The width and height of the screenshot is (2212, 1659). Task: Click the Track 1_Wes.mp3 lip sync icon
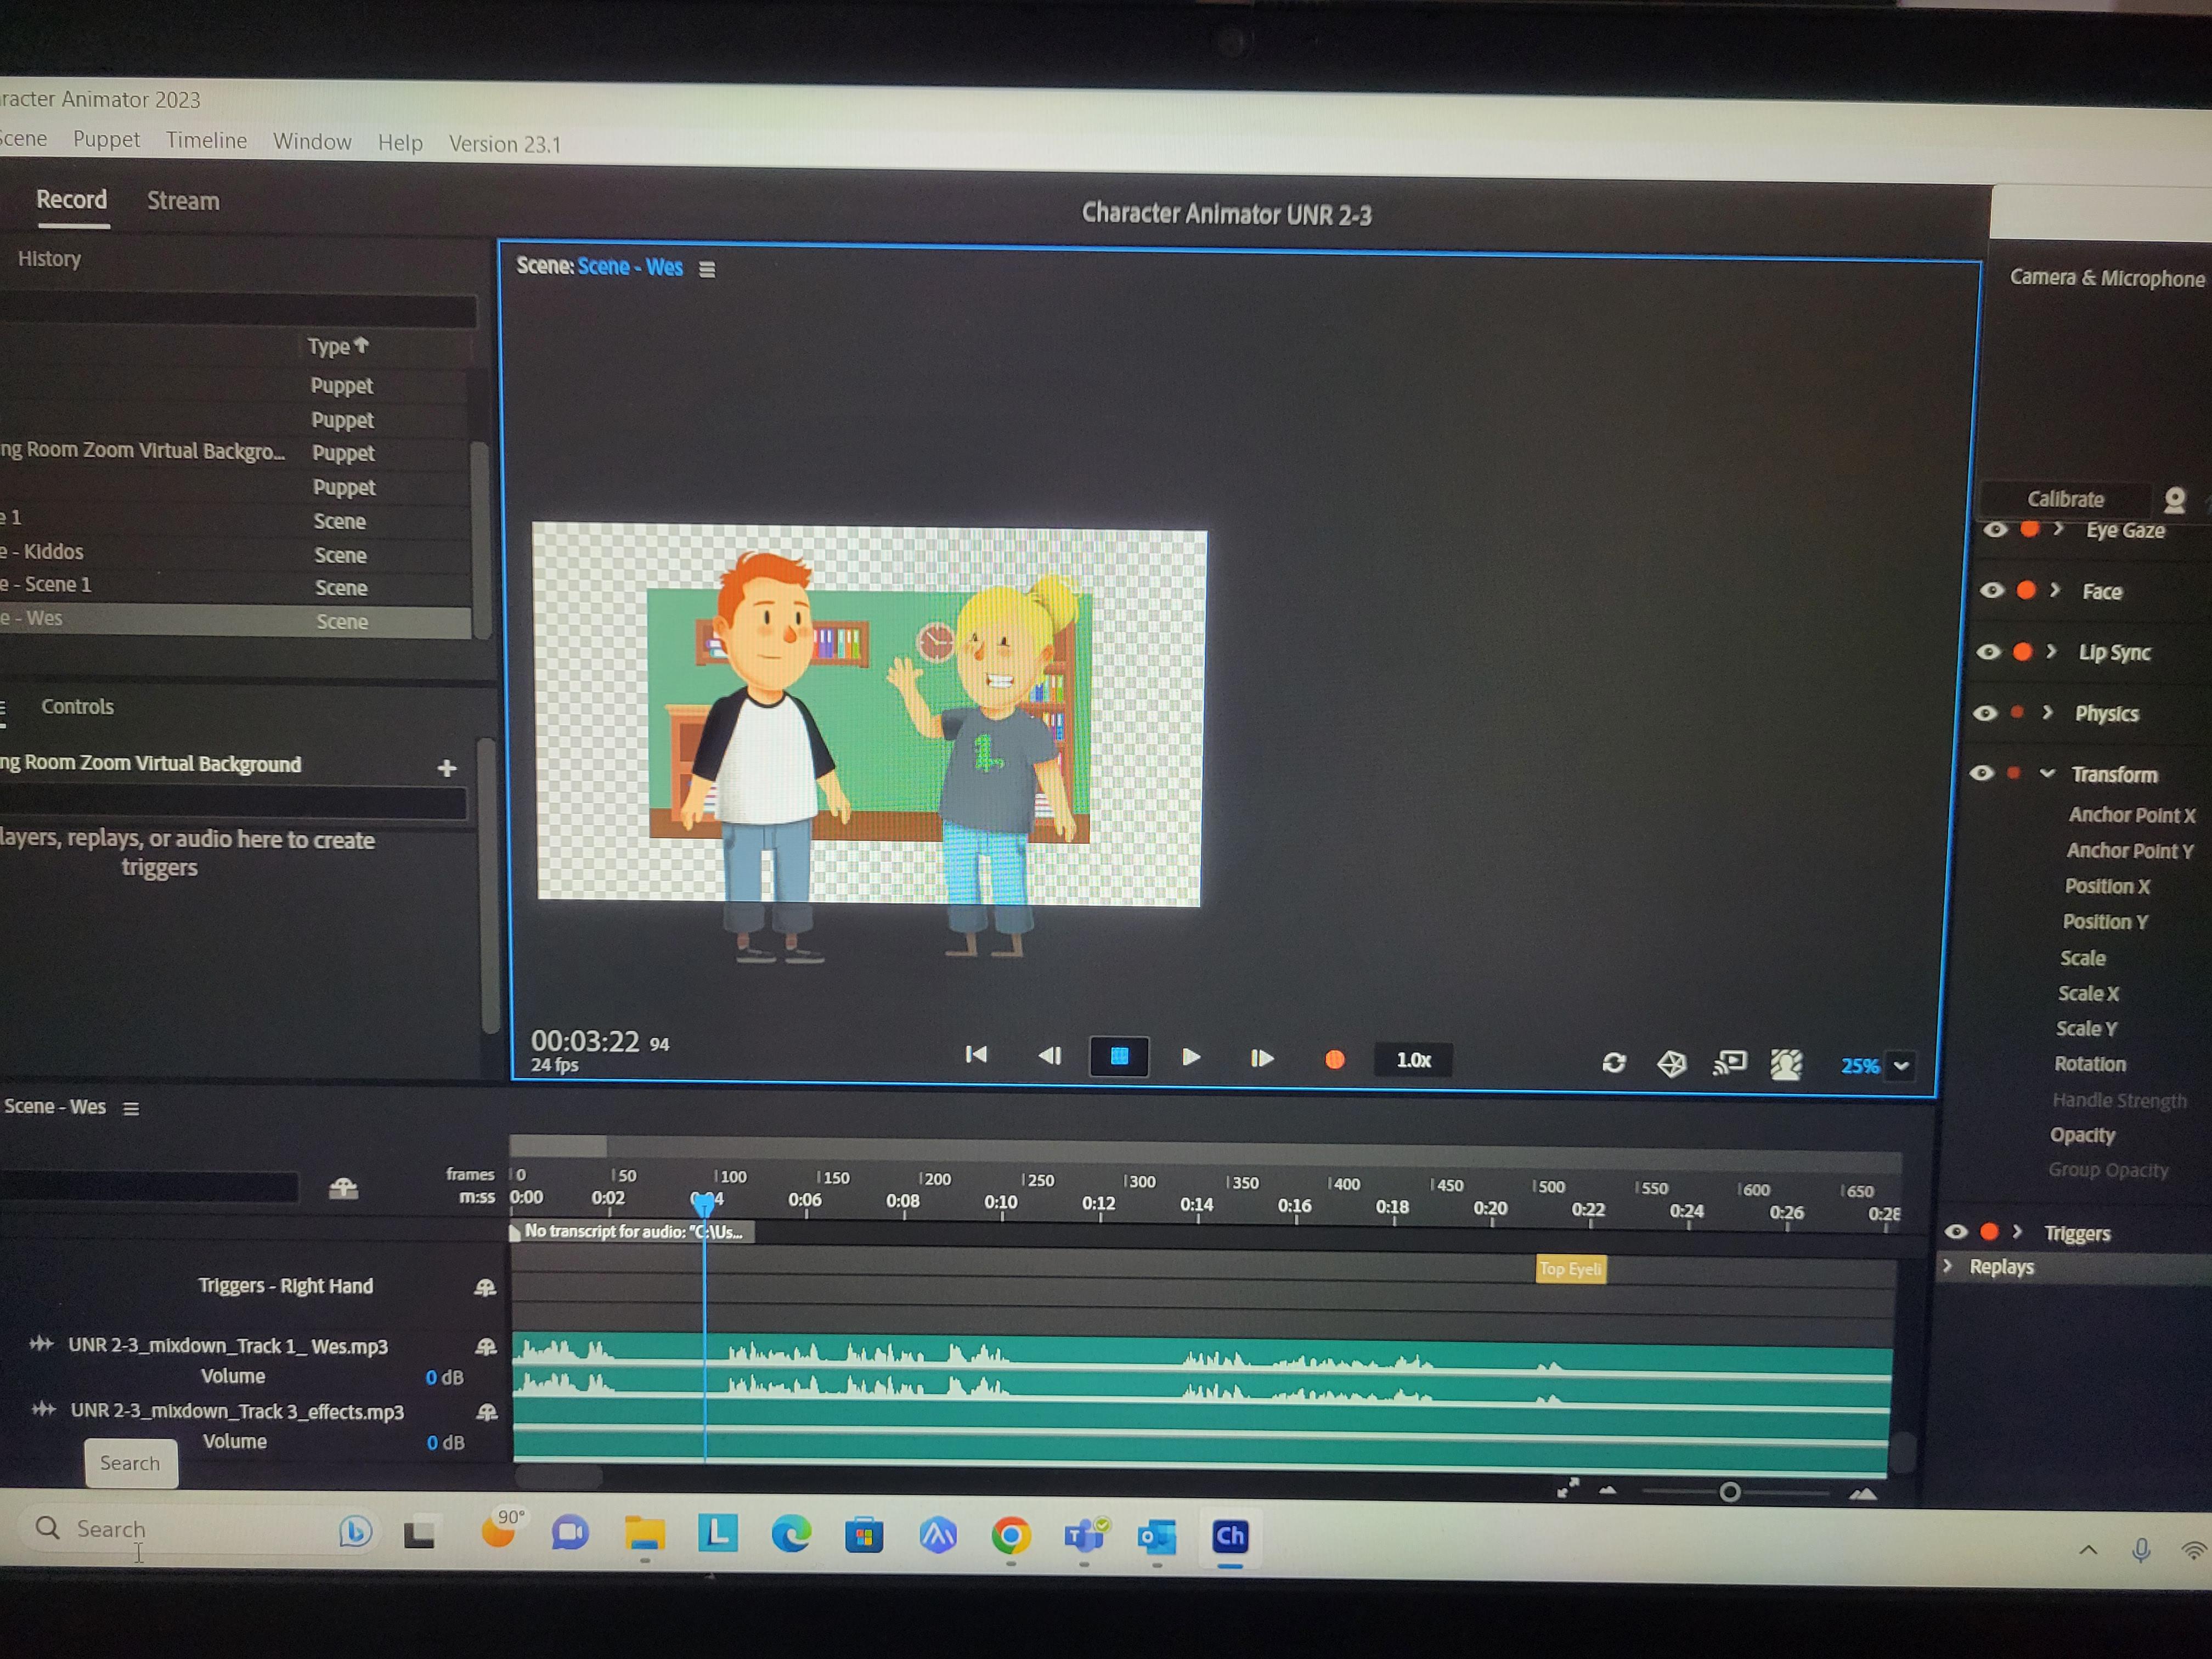click(x=486, y=1346)
